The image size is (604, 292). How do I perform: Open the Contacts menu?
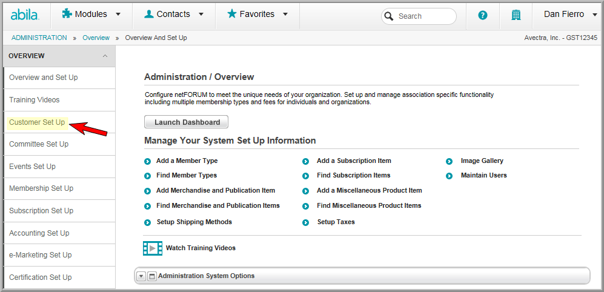174,15
